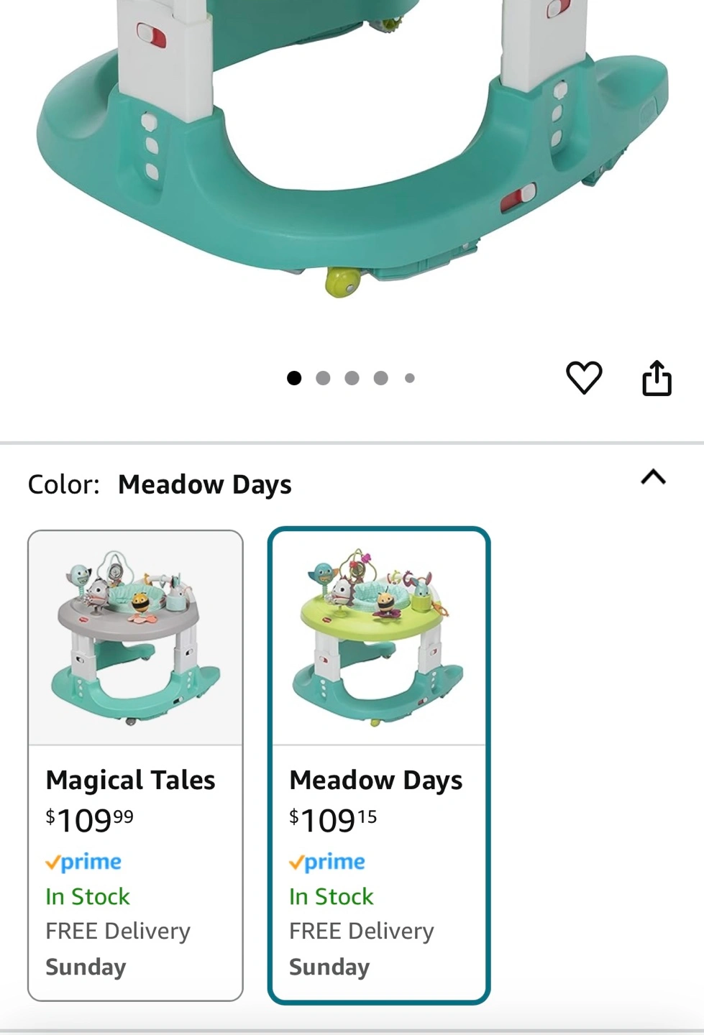Select the gray Magical Tales product thumbnail
This screenshot has width=704, height=1035.
point(135,638)
